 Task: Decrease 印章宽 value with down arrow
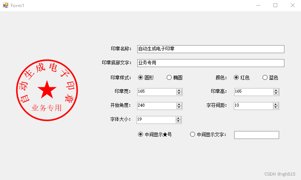point(179,93)
